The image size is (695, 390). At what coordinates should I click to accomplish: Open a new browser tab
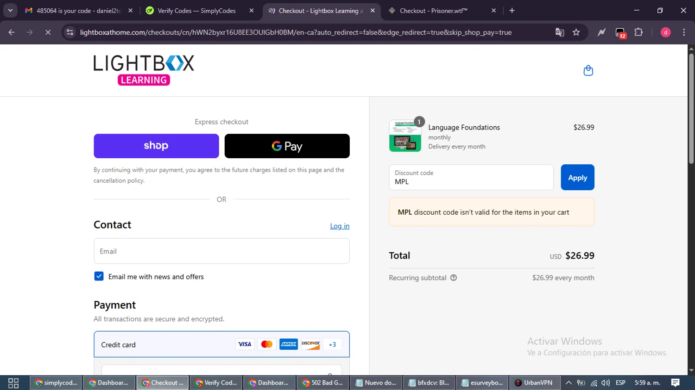click(x=512, y=11)
